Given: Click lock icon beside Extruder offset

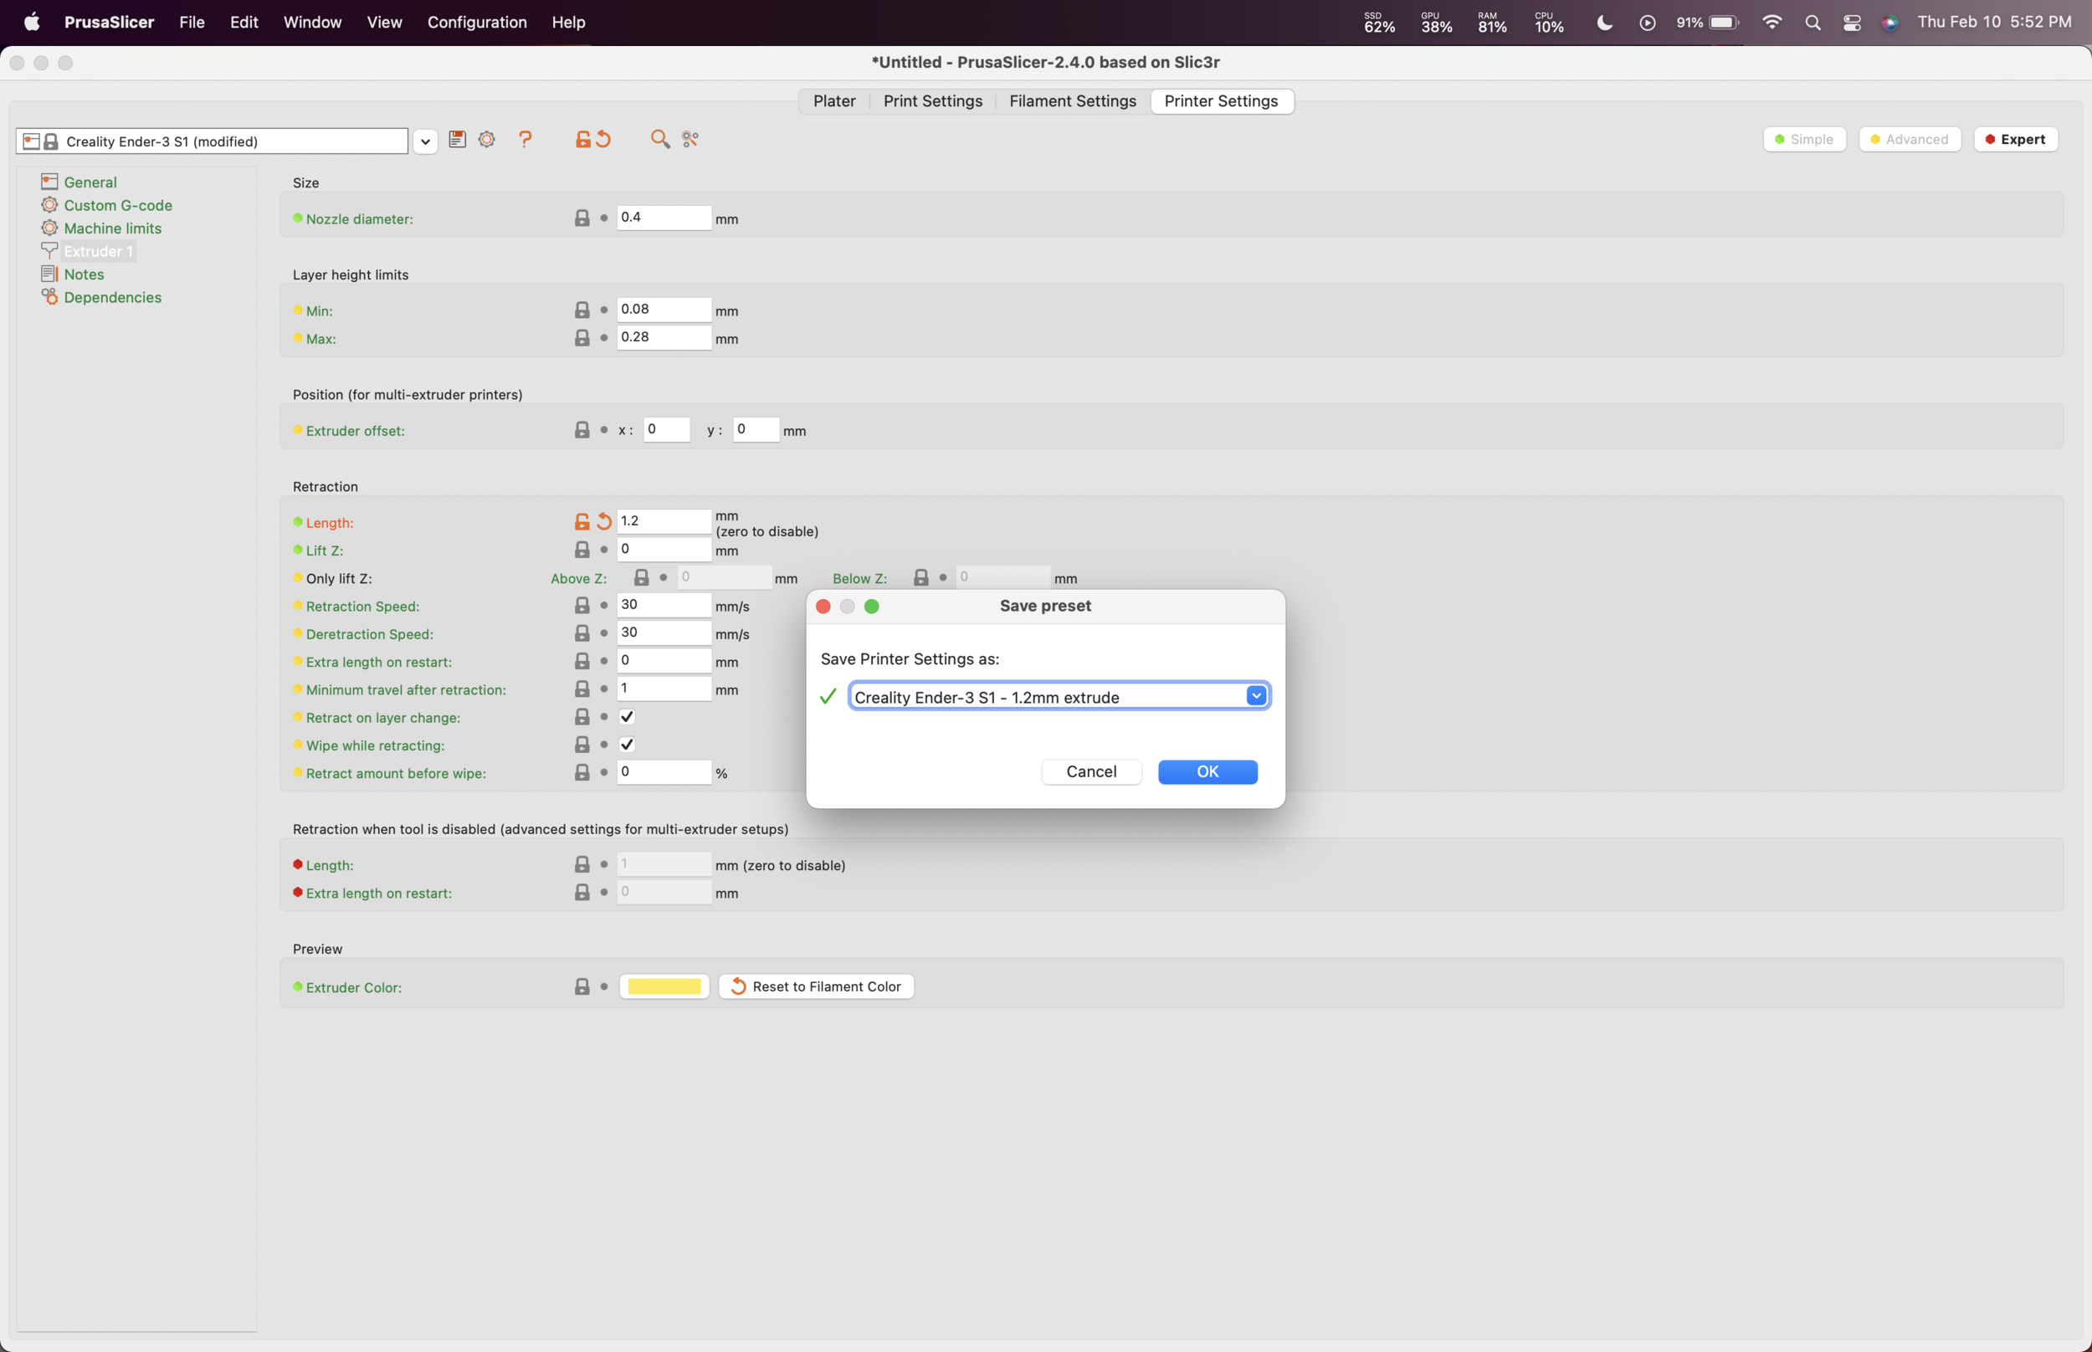Looking at the screenshot, I should (582, 429).
